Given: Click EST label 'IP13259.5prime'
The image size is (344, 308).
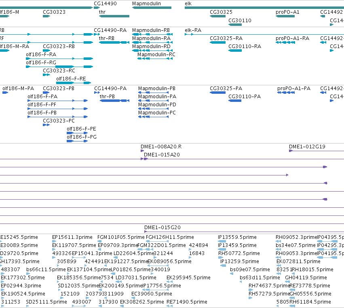Looking at the screenshot, I should tap(240, 262).
